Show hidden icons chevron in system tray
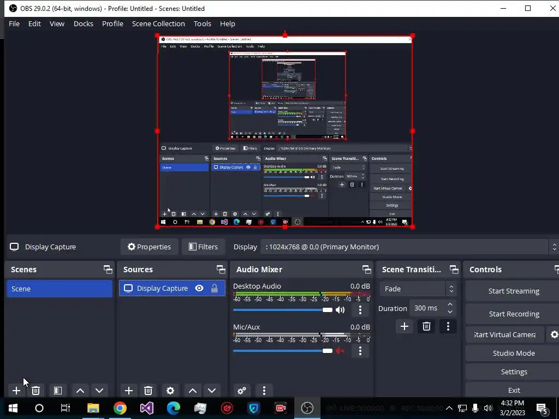559x419 pixels. (x=449, y=408)
